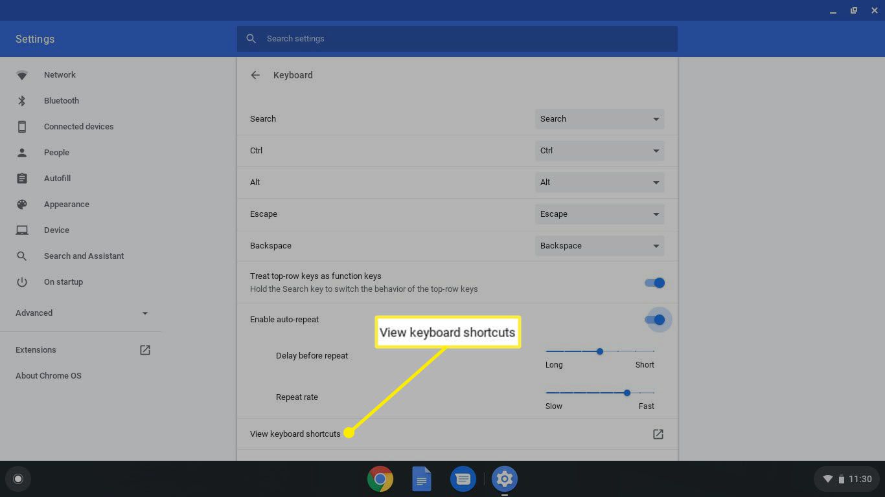Expand the Advanced section in sidebar
This screenshot has height=497, width=885.
click(x=82, y=313)
